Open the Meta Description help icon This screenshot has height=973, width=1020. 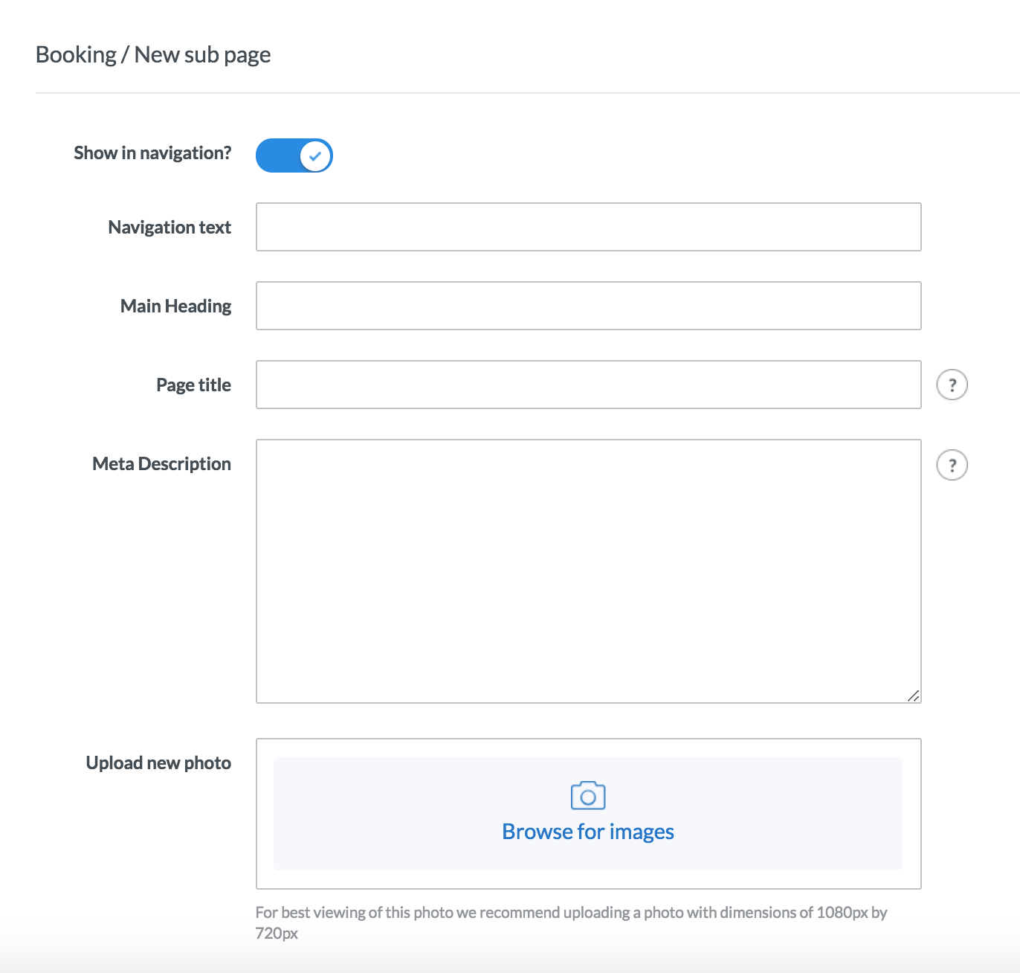(x=952, y=466)
